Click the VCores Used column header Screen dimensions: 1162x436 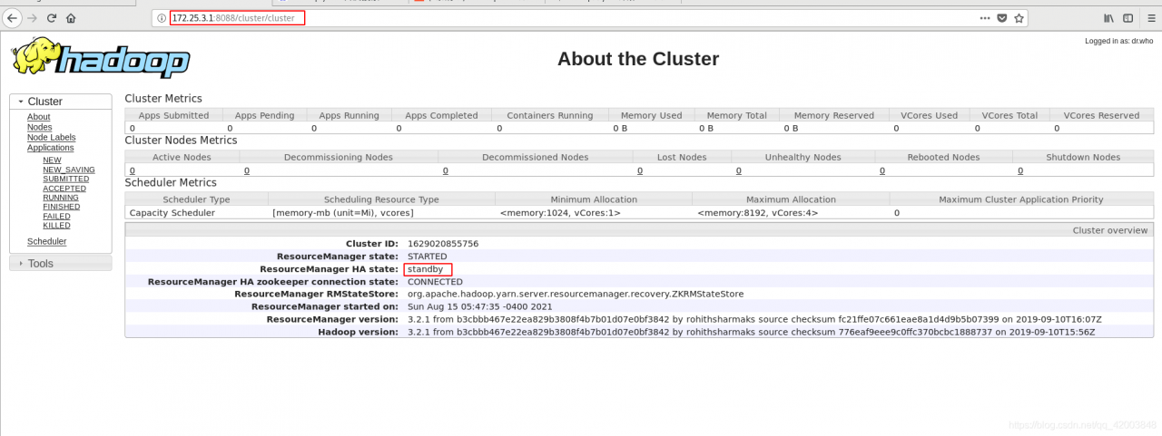929,115
